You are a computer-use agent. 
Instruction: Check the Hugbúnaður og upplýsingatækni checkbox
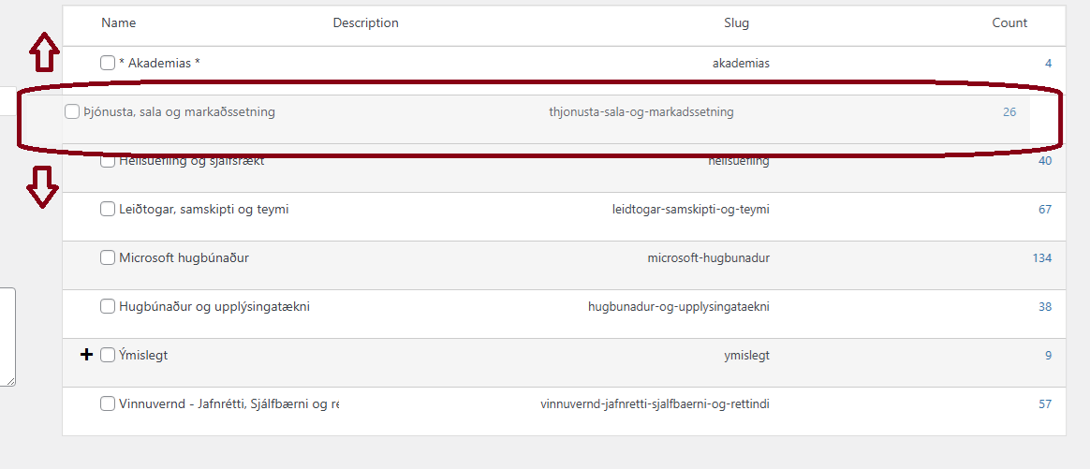click(108, 306)
